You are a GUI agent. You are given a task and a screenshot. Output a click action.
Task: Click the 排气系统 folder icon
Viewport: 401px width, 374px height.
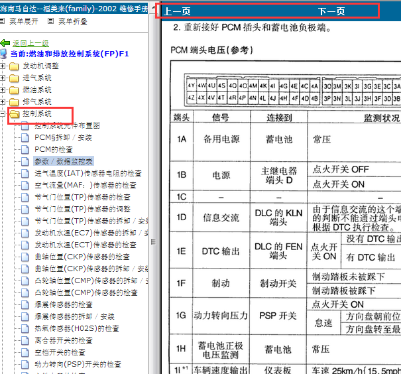point(14,102)
